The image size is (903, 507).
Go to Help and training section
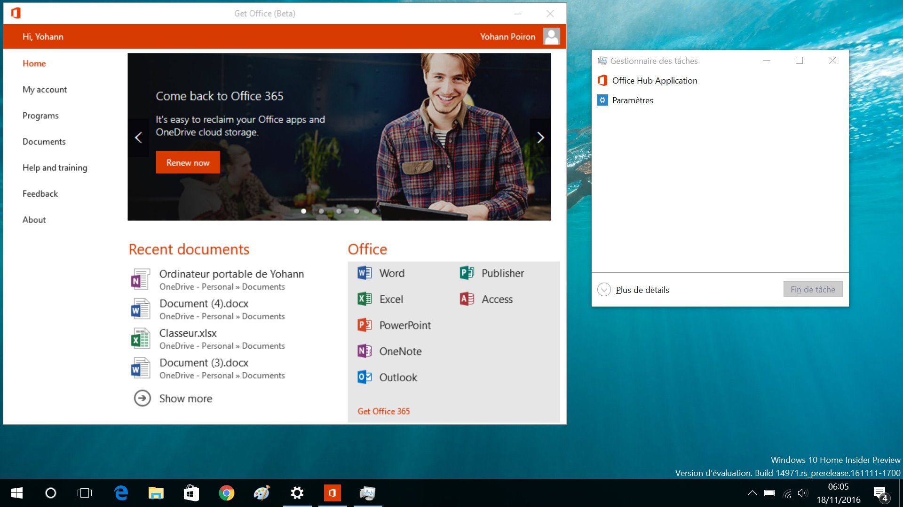click(x=55, y=168)
